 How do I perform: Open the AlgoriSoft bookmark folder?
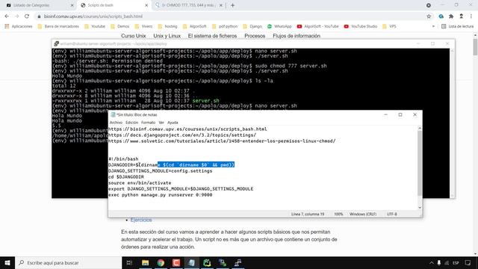(x=195, y=26)
